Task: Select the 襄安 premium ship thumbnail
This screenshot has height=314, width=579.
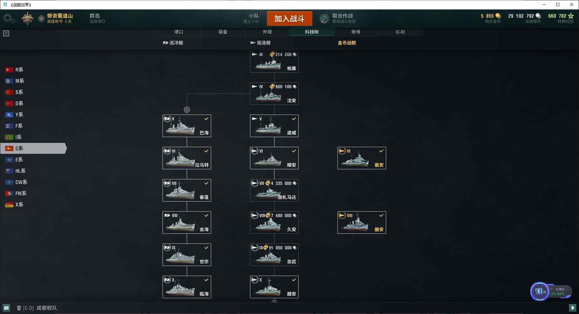Action: tap(362, 158)
